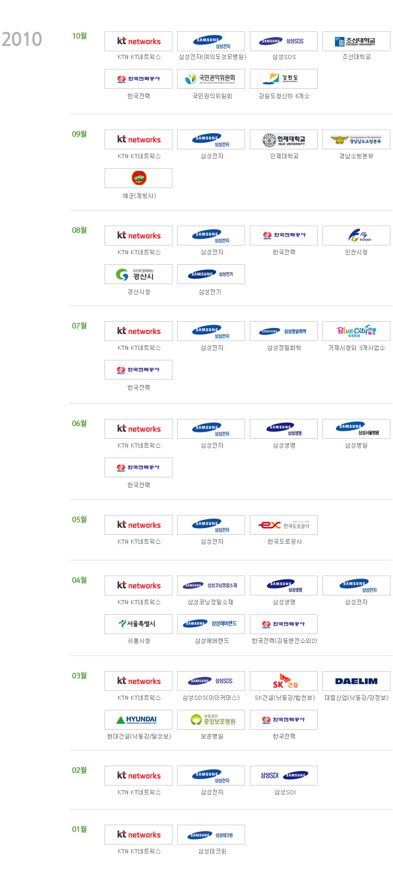Viewport: 393px width, 879px height.
Task: Click the 서울특별시 logo
Action: [x=138, y=624]
